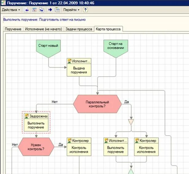
Task: Click the Да label by Нужен контроль?
Action: pyautogui.click(x=61, y=145)
